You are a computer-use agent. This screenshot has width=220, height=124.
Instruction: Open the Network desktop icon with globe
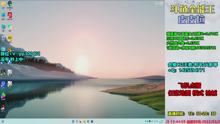click(3, 26)
